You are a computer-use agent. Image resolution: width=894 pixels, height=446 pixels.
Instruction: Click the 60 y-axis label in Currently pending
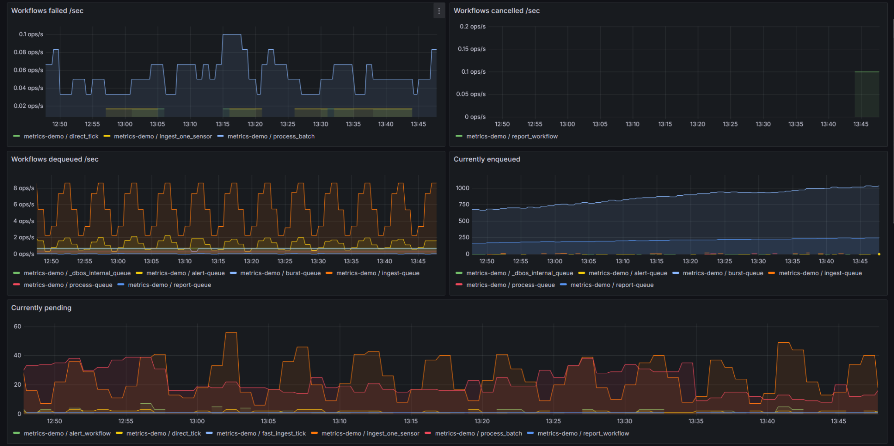click(17, 327)
